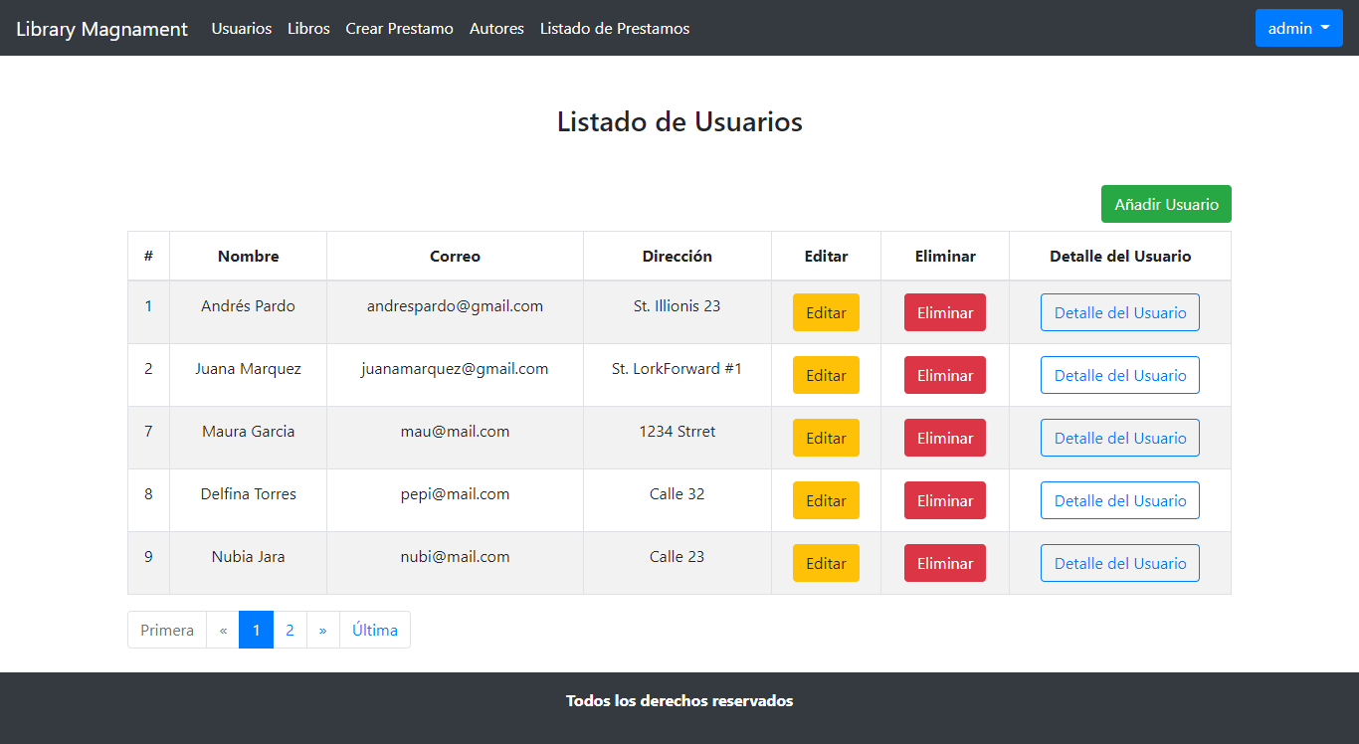
Task: Click the name Nubia Jara
Action: tap(248, 557)
